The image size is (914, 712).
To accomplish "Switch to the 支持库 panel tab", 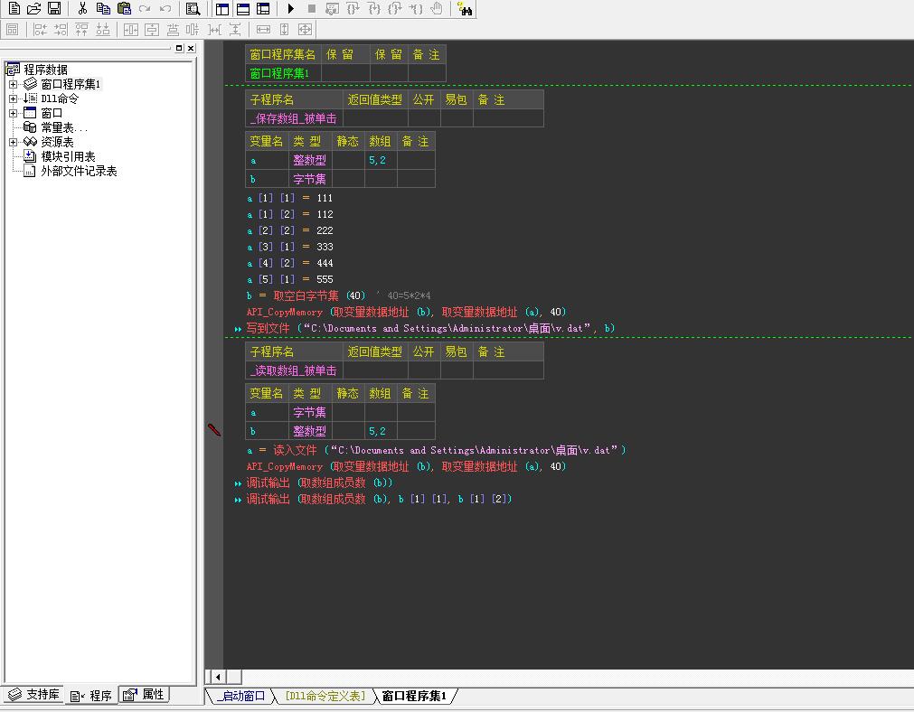I will 33,695.
